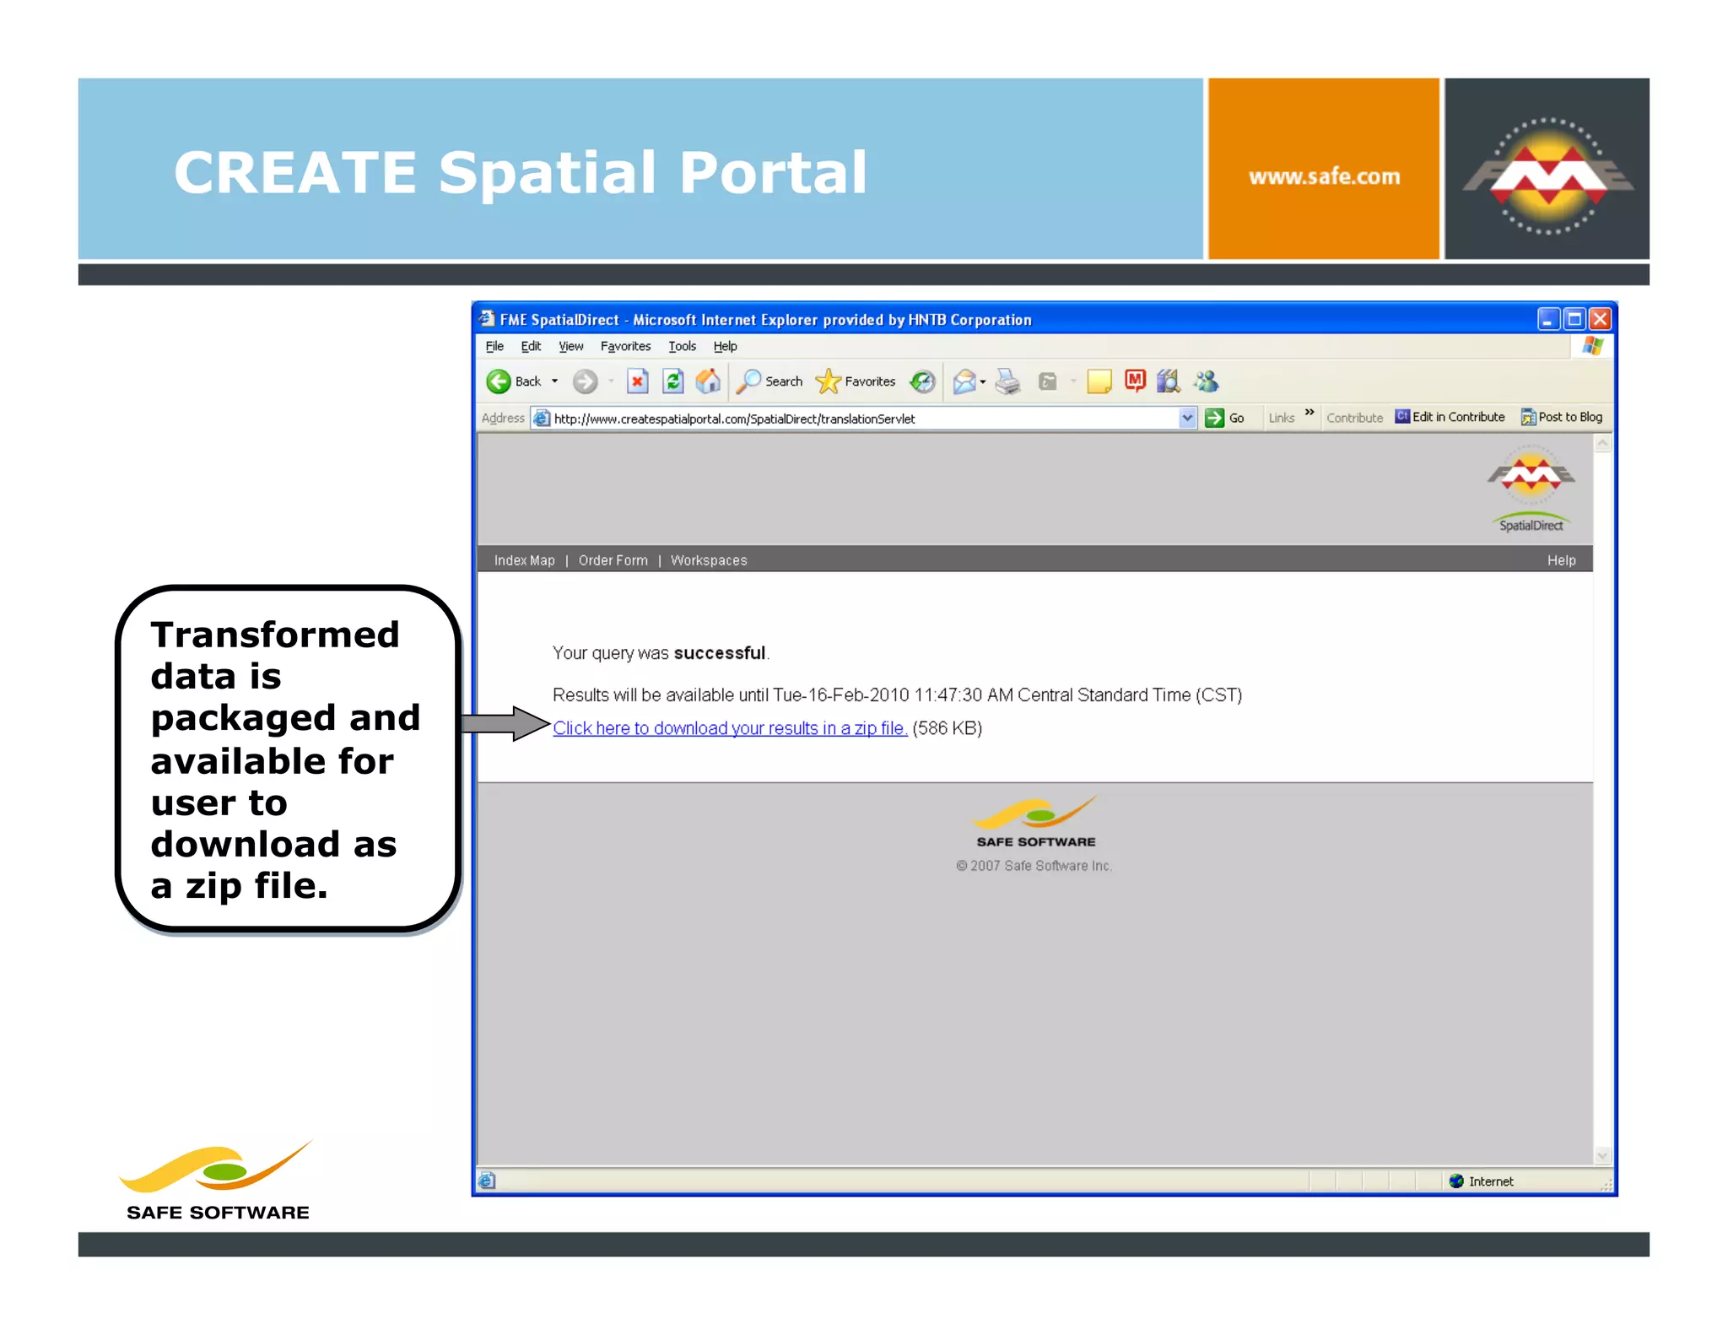Open the Help menu in menu bar
Image resolution: width=1728 pixels, height=1335 pixels.
[725, 346]
